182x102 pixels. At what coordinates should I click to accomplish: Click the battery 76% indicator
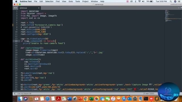(x=150, y=1)
